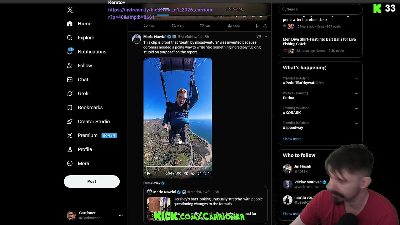Image resolution: width=400 pixels, height=225 pixels.
Task: Click the Hershey's chocolate thumbnail
Action: pos(158,209)
